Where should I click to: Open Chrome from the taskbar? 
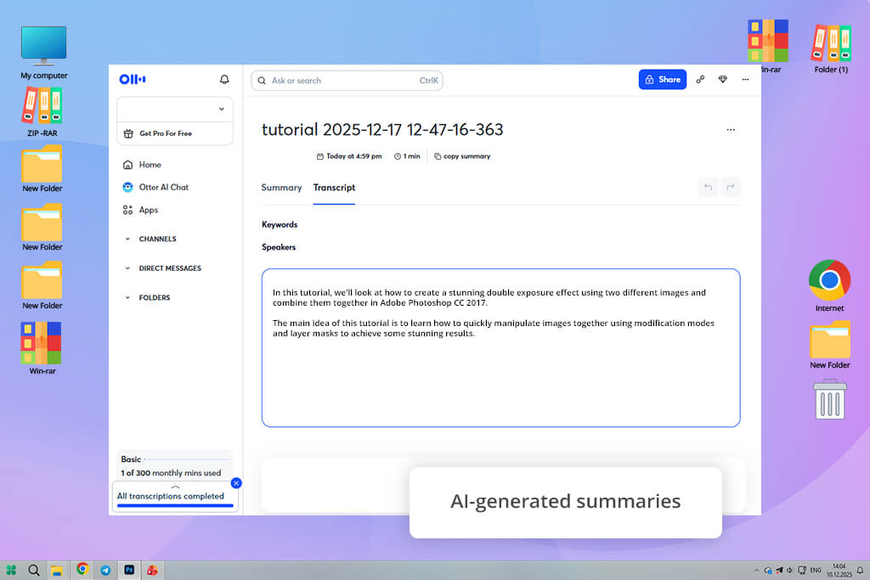(x=82, y=569)
